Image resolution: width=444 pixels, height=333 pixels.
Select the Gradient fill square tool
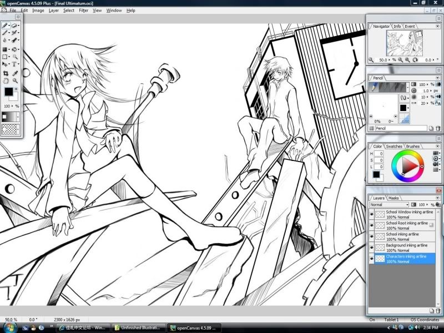(x=5, y=49)
